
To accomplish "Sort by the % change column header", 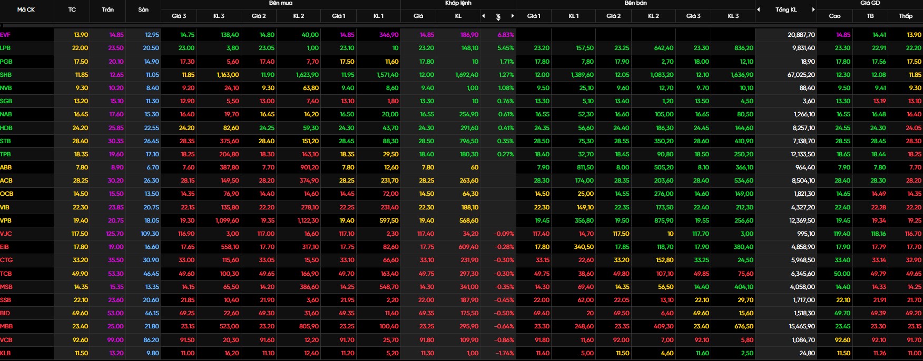I will point(498,16).
